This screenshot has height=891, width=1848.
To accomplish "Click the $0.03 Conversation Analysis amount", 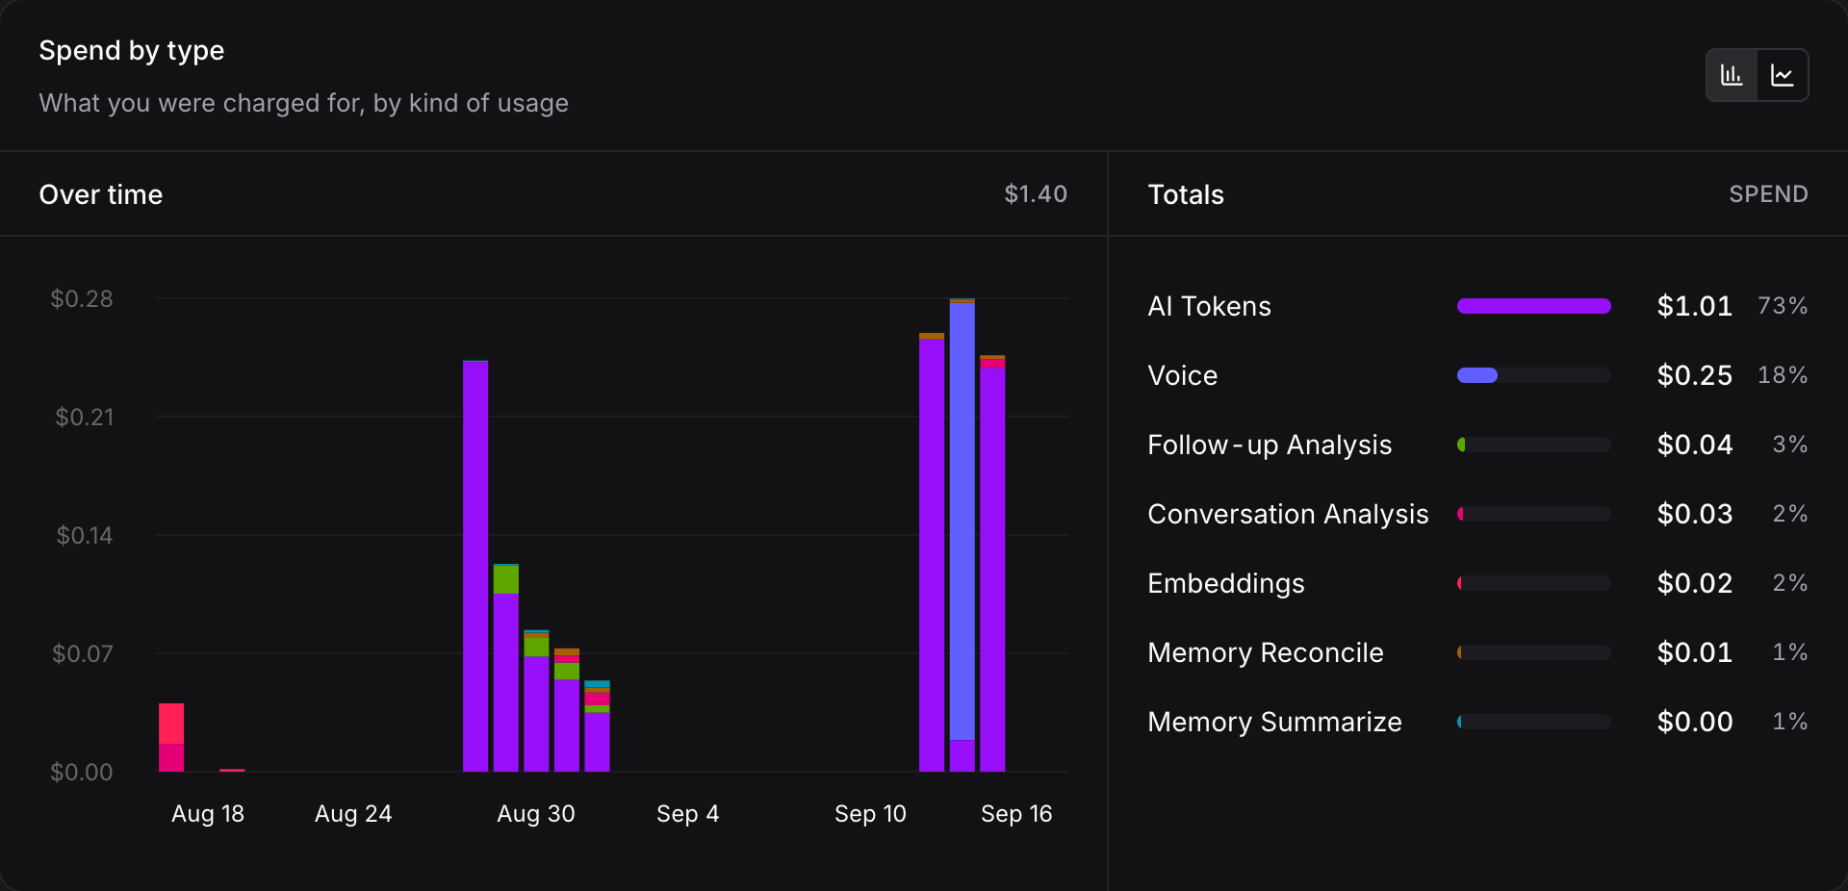I will (x=1694, y=514).
